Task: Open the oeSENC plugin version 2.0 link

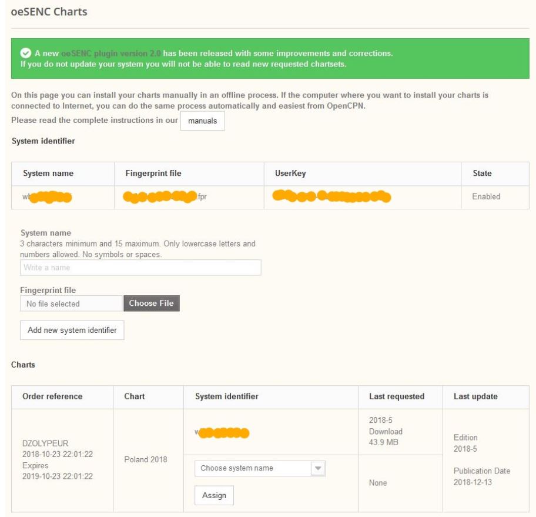Action: [110, 54]
